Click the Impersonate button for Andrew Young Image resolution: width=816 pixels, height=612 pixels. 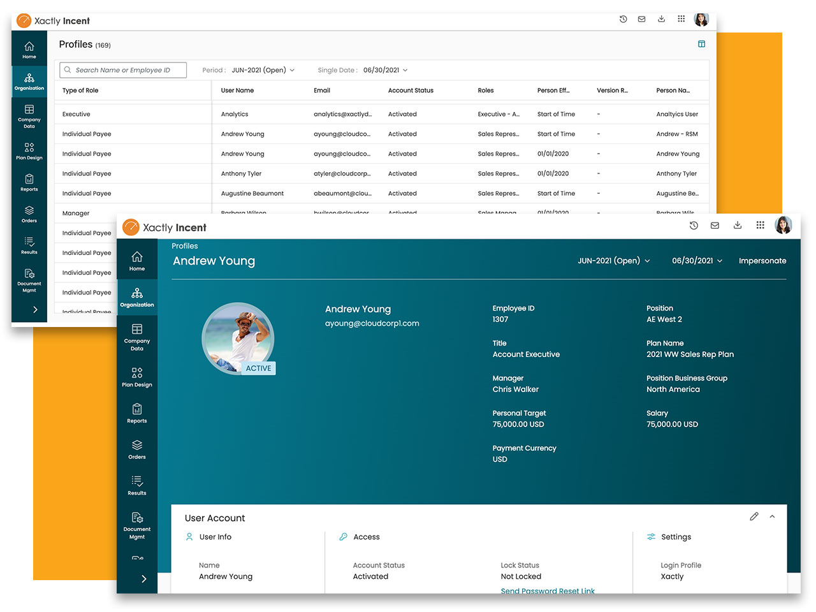(762, 261)
